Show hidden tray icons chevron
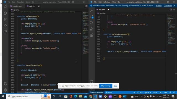This screenshot has width=177, height=99. 142,97
